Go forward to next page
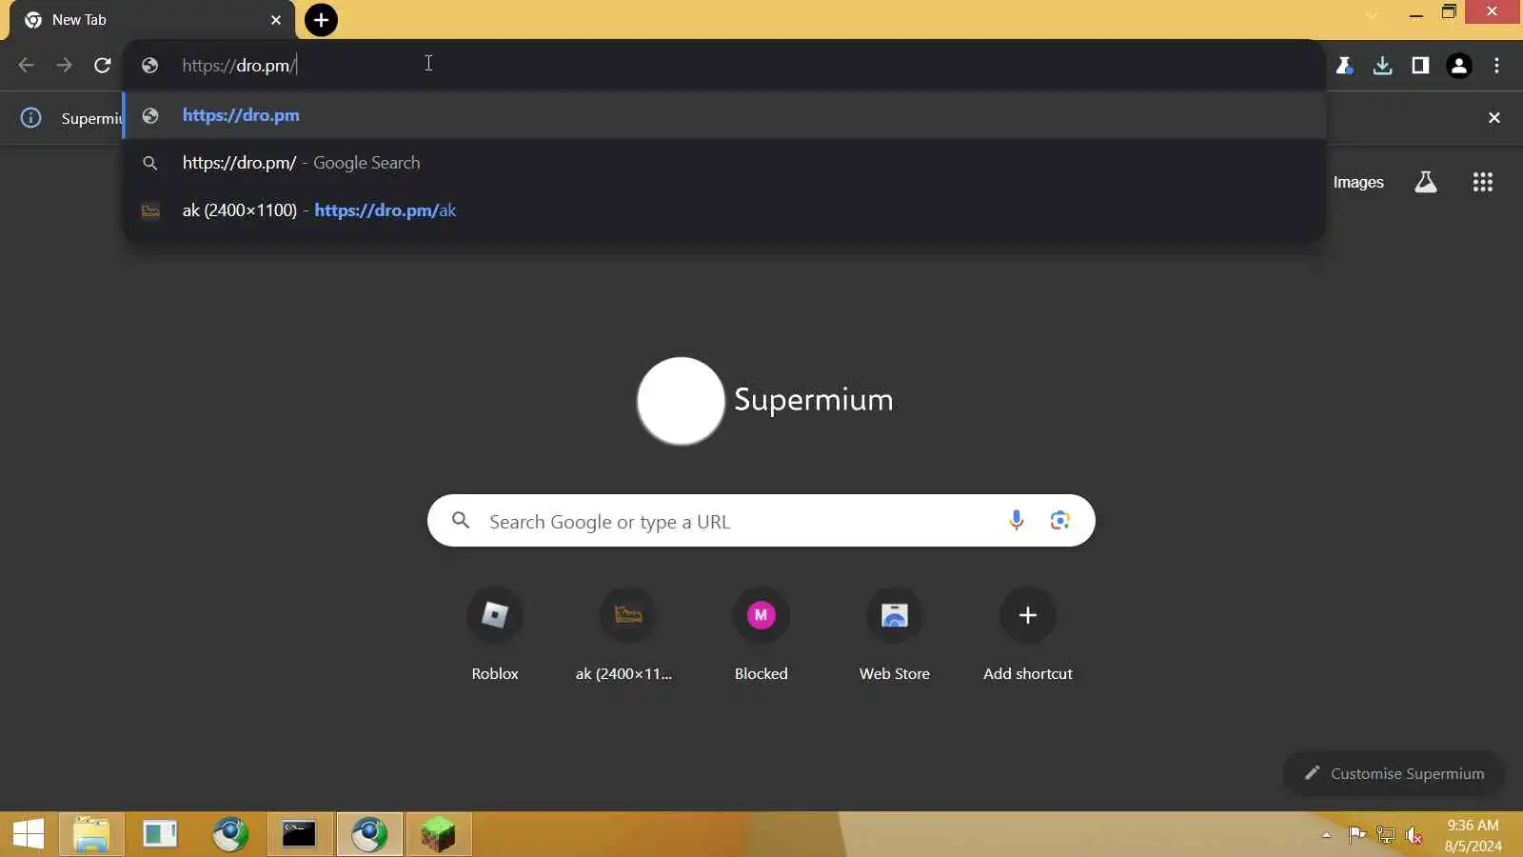The height and width of the screenshot is (857, 1523). (64, 65)
